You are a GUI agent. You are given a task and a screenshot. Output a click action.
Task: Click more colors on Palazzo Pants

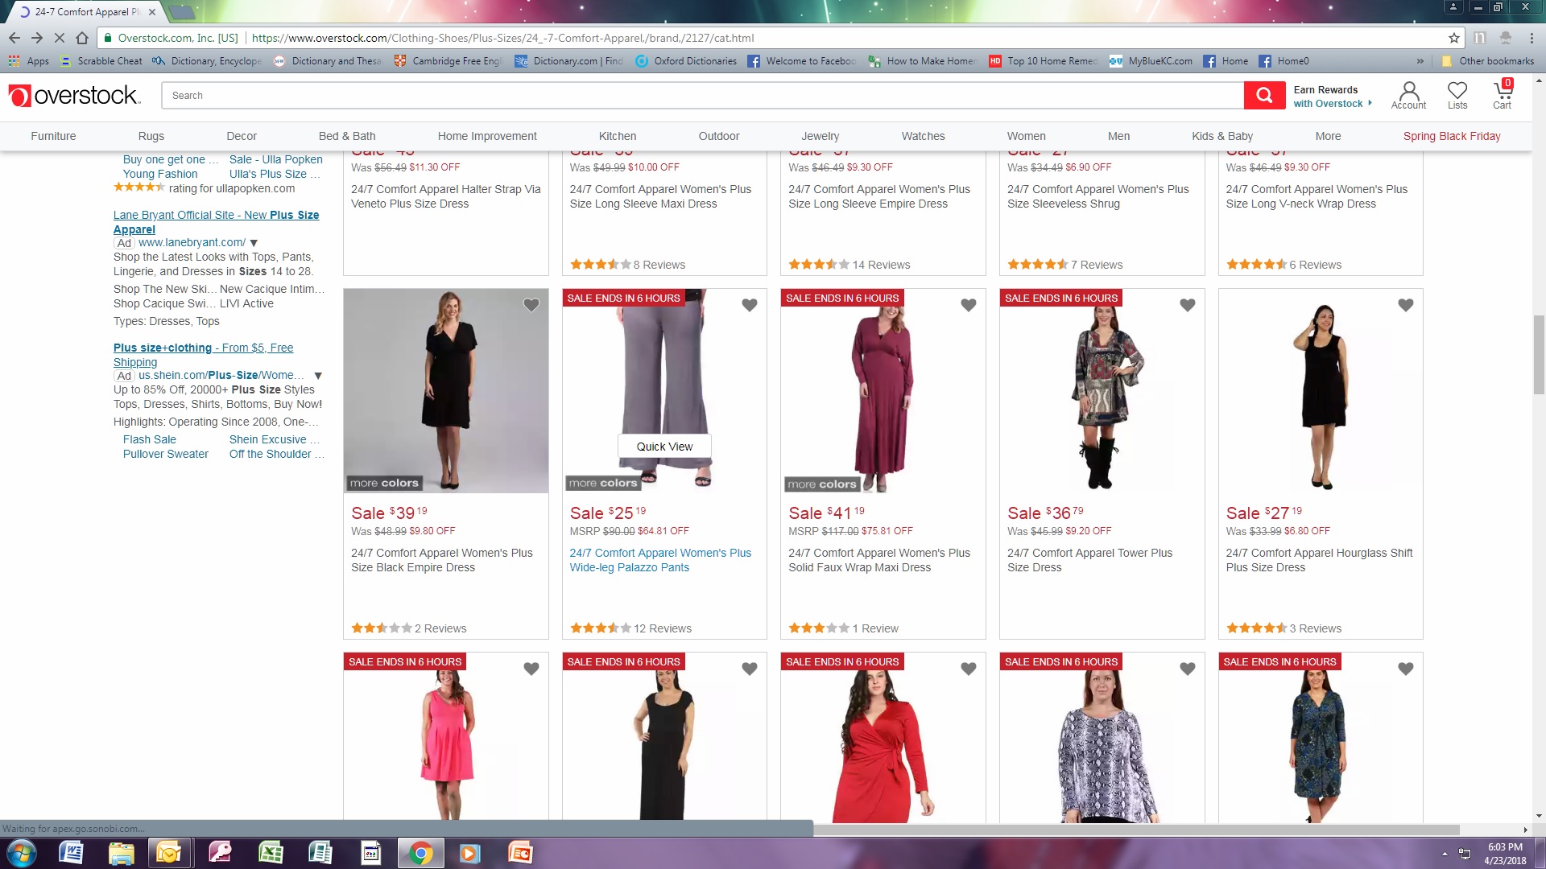click(602, 483)
